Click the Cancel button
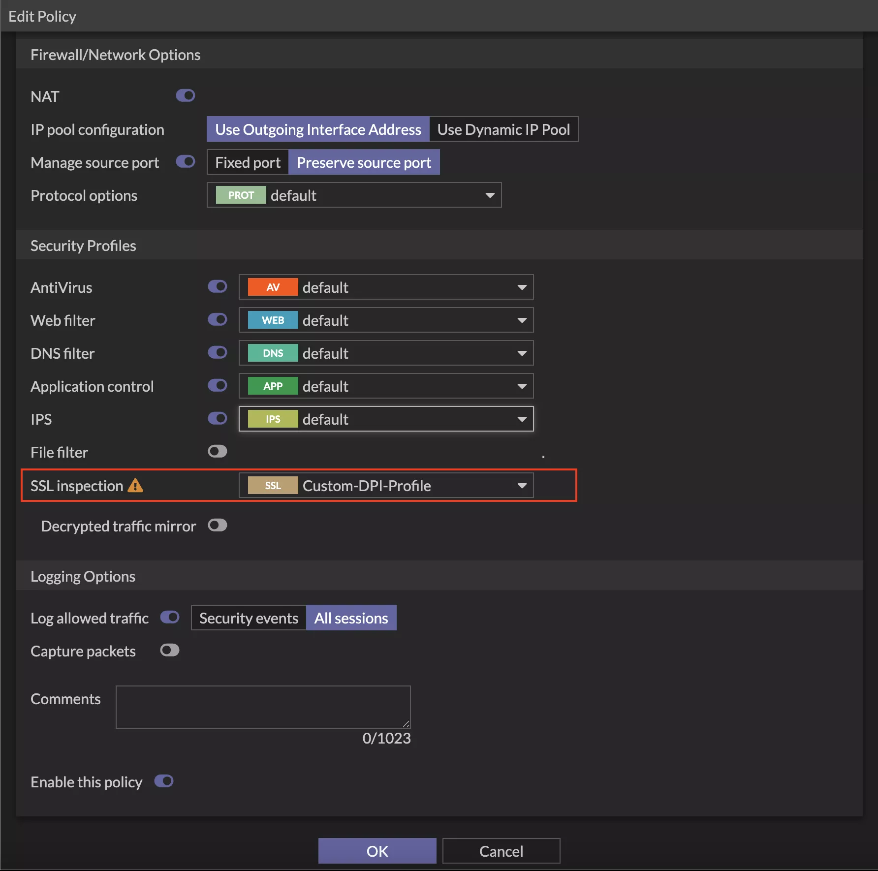The width and height of the screenshot is (878, 871). point(501,851)
